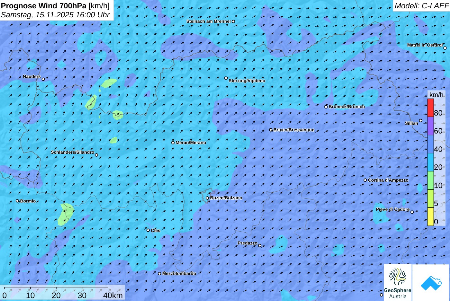Click the 'Mezzolombardo' label text

pos(179,273)
